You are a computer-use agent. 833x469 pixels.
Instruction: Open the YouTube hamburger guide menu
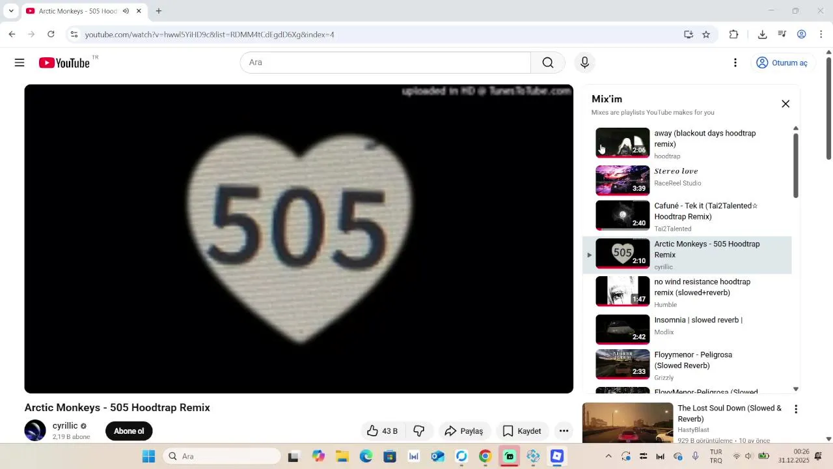[x=20, y=63]
